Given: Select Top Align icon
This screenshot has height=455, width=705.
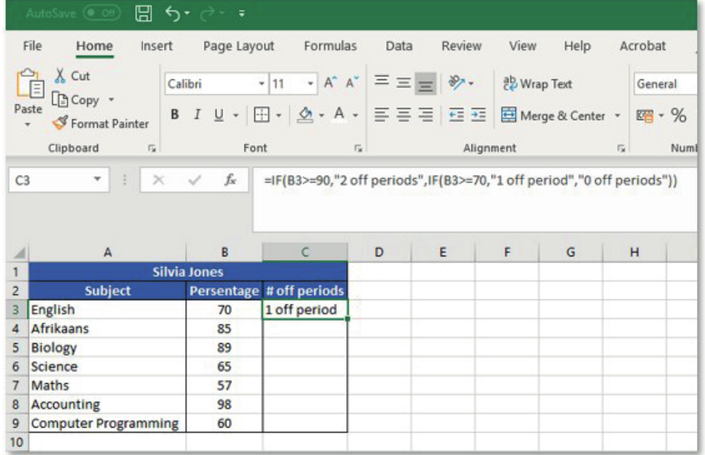Looking at the screenshot, I should (383, 82).
